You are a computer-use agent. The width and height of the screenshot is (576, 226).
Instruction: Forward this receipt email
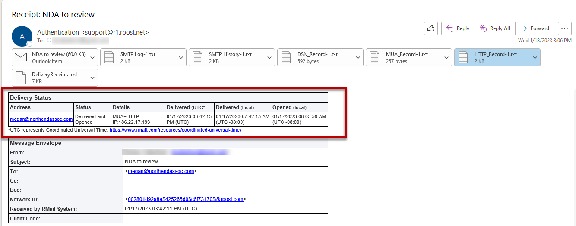point(535,28)
